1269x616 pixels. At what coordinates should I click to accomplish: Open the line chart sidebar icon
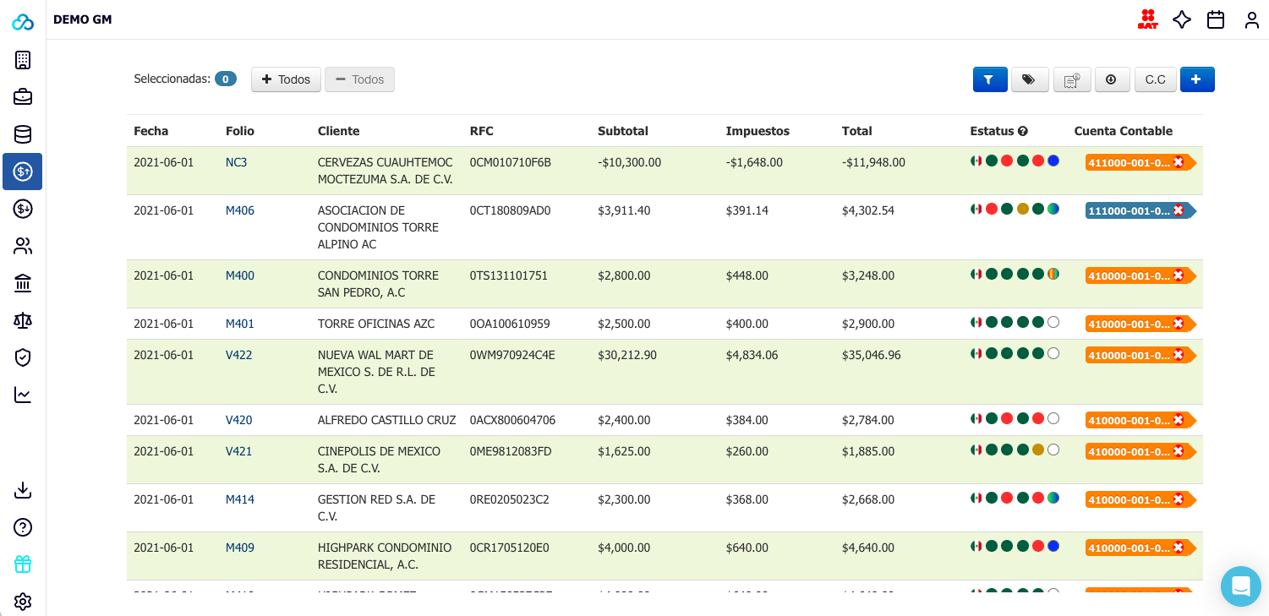(x=23, y=395)
